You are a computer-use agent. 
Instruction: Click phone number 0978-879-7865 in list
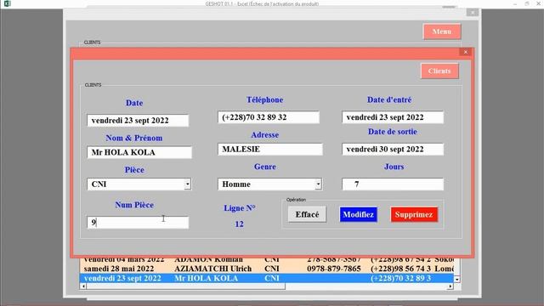click(334, 269)
